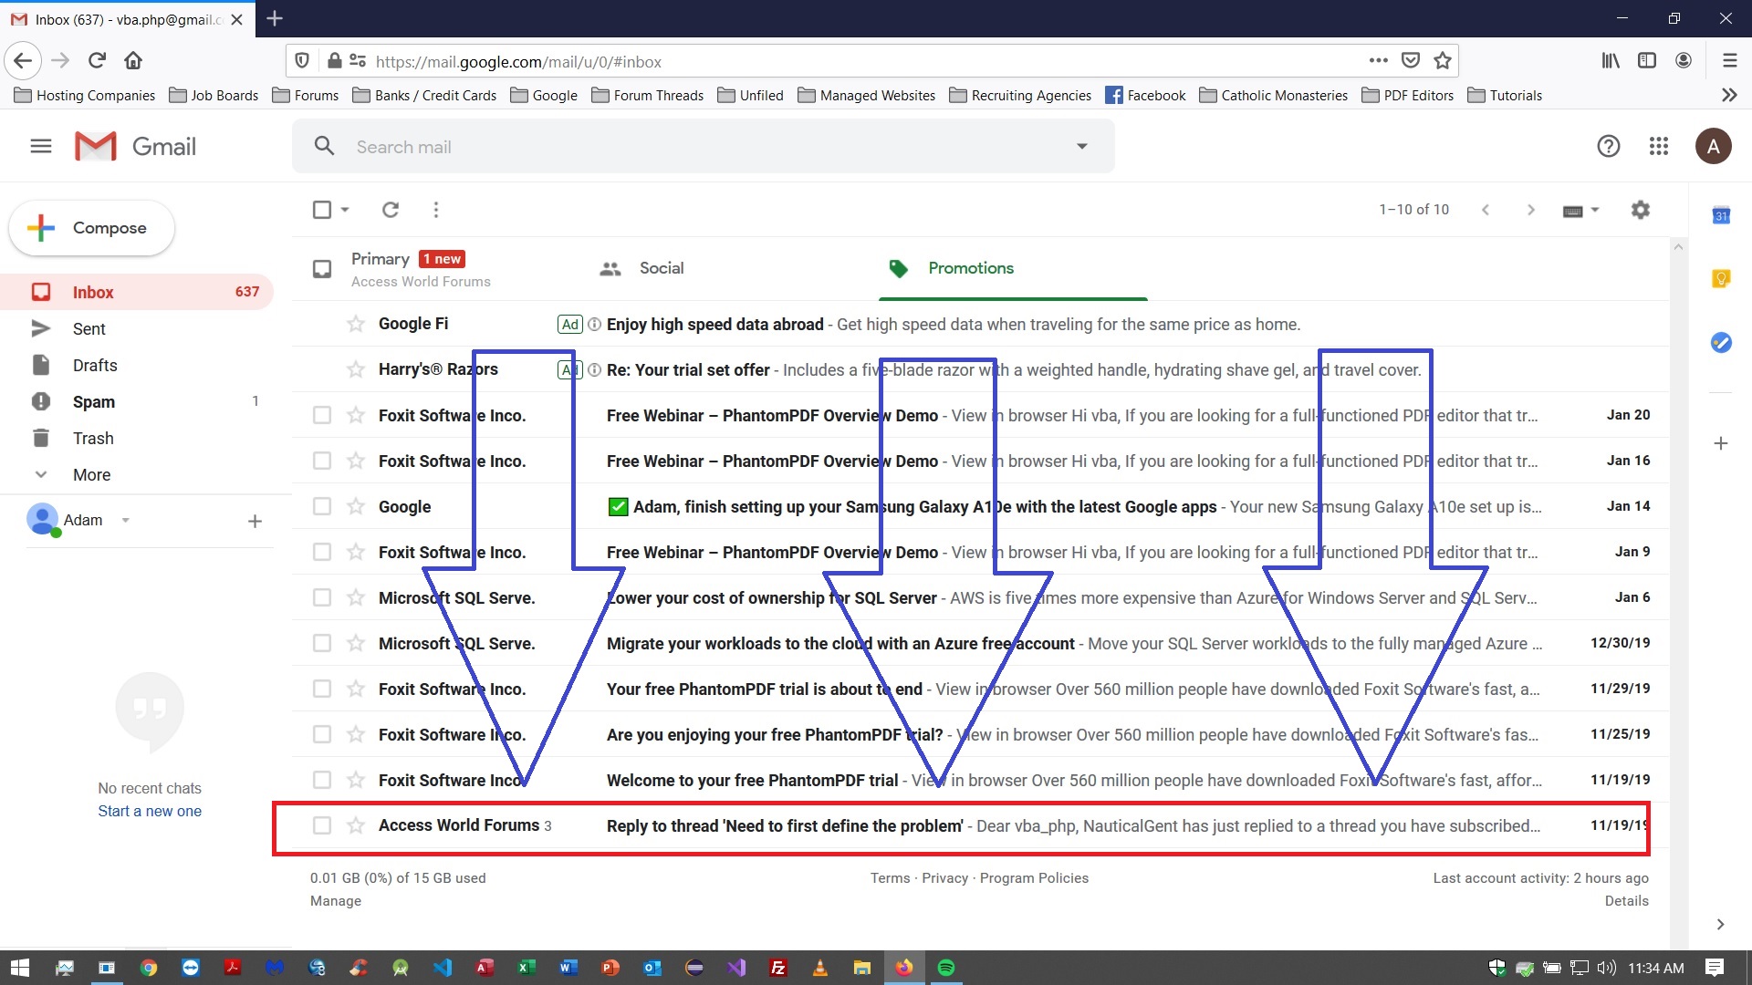Go to the older emails arrow
The image size is (1752, 985).
point(1531,210)
